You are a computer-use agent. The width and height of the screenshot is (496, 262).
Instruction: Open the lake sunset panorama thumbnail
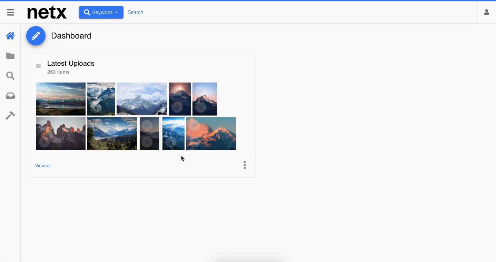[x=61, y=99]
